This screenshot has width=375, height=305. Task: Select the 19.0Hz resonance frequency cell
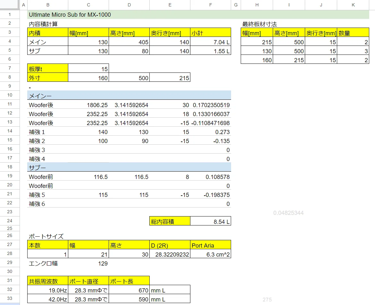coord(48,291)
